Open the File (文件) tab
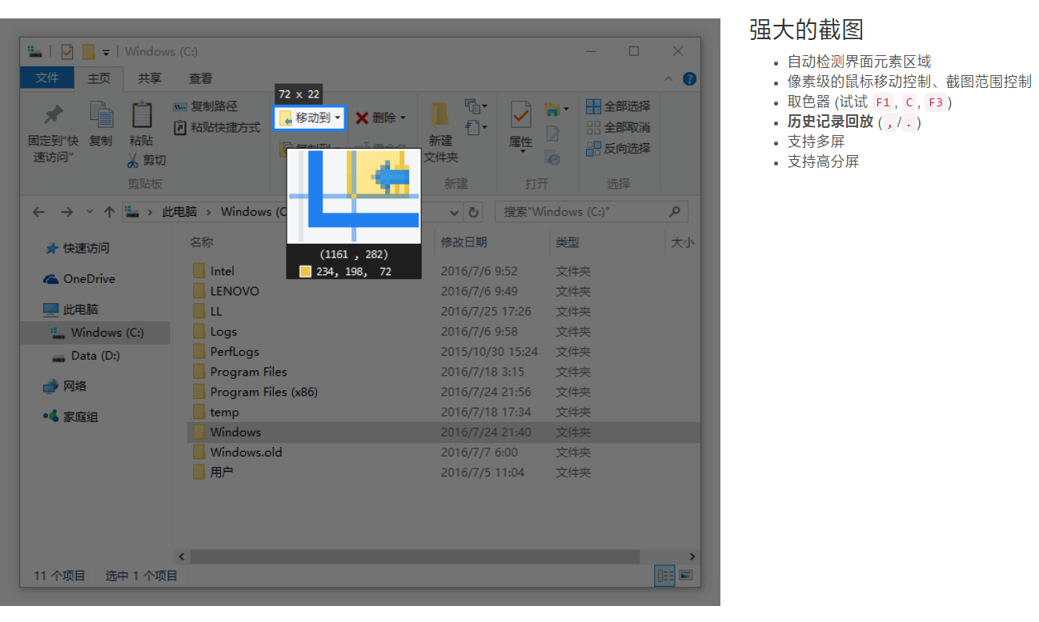1039x622 pixels. click(x=47, y=78)
